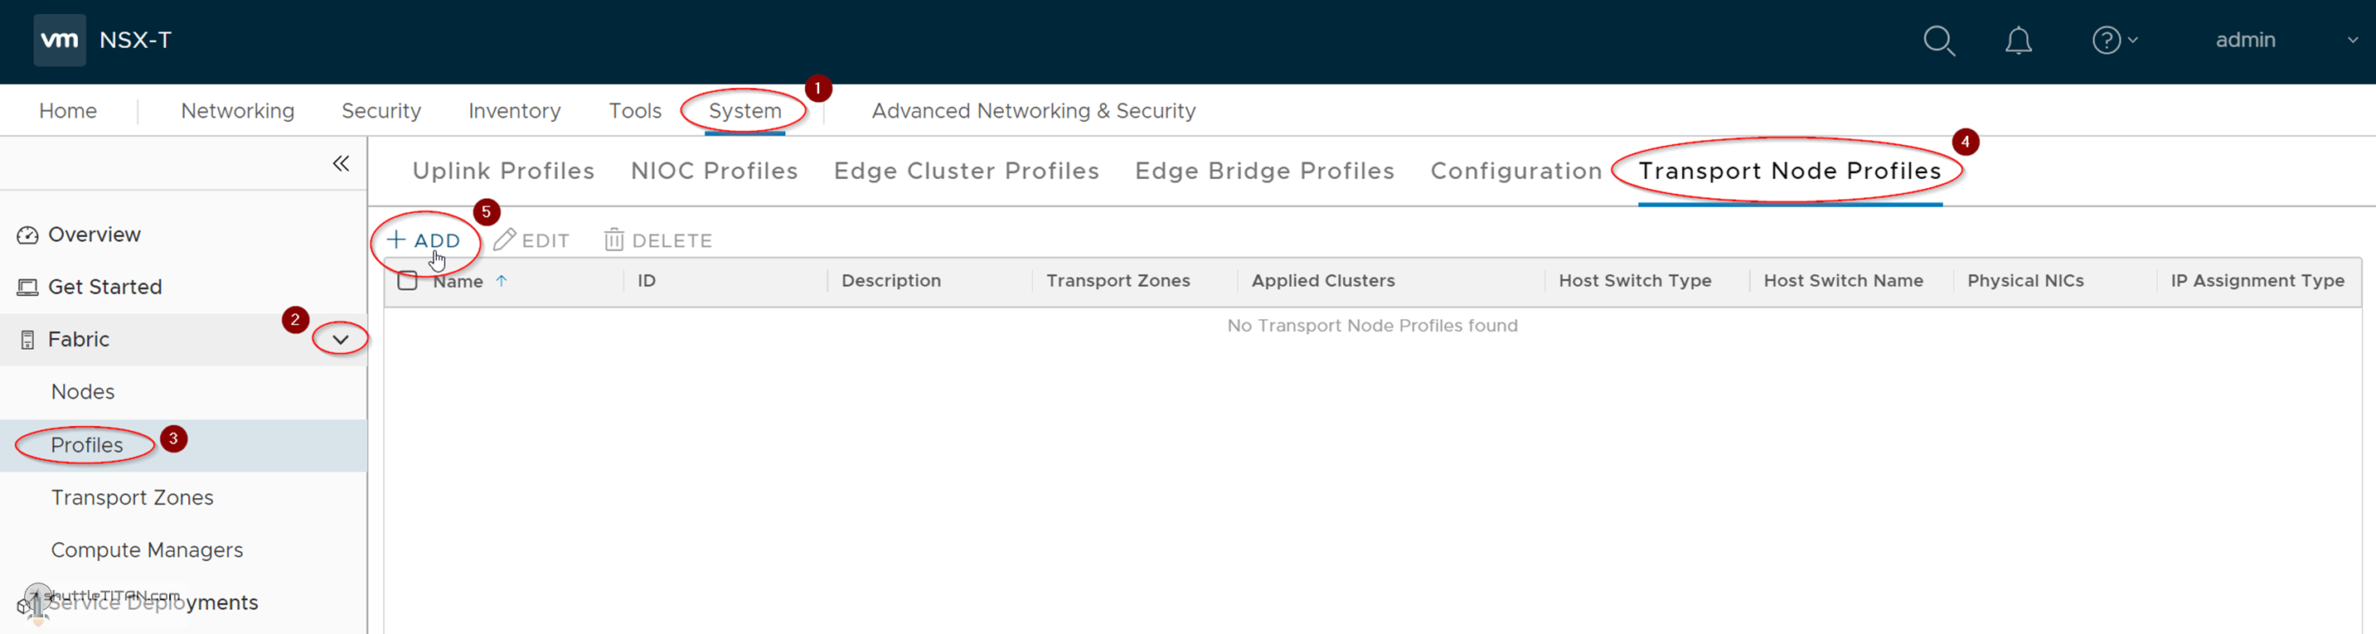Screen dimensions: 2376x634
Task: Expand the help menu dropdown arrow
Action: pos(2131,41)
